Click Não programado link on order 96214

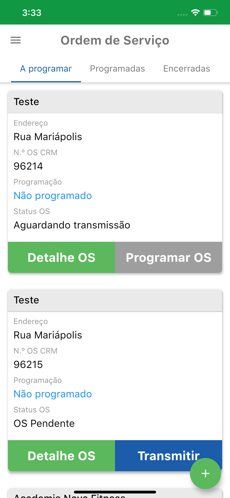[x=53, y=196]
